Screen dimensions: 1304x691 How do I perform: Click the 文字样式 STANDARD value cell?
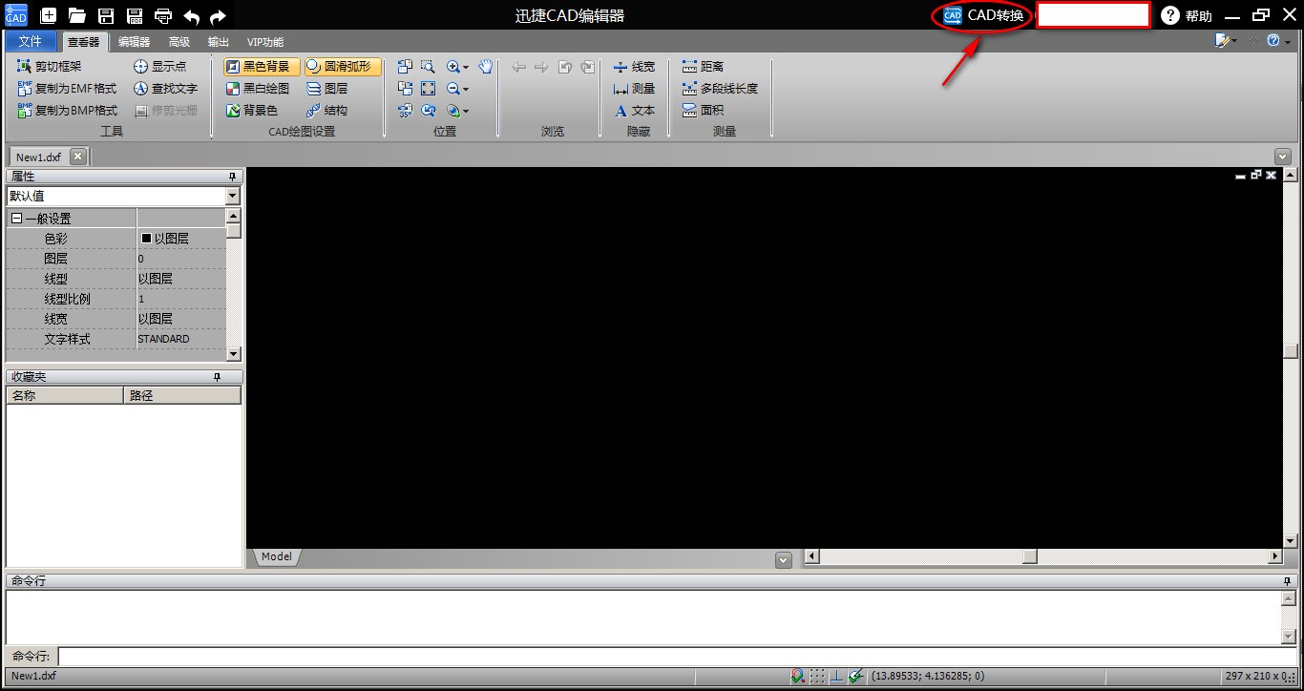pos(181,339)
